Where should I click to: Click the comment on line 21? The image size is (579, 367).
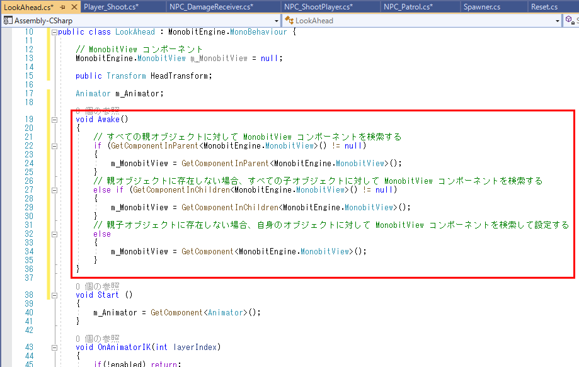click(248, 137)
